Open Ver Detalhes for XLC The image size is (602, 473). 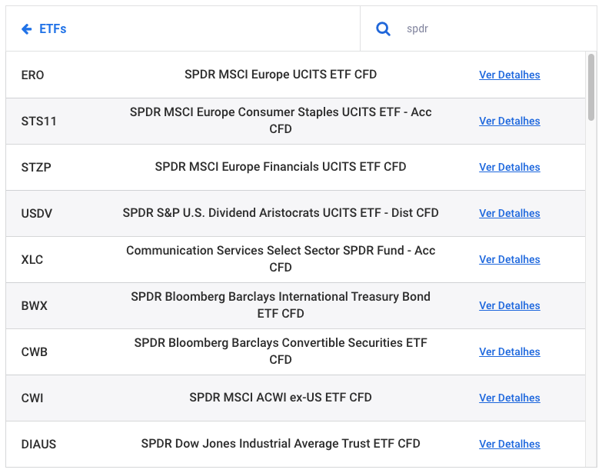coord(510,259)
